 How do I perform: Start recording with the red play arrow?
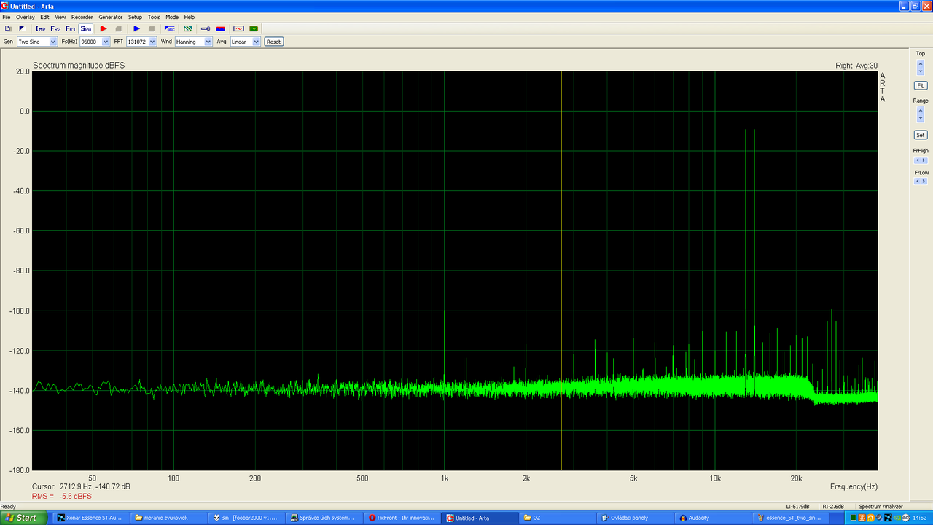[104, 28]
